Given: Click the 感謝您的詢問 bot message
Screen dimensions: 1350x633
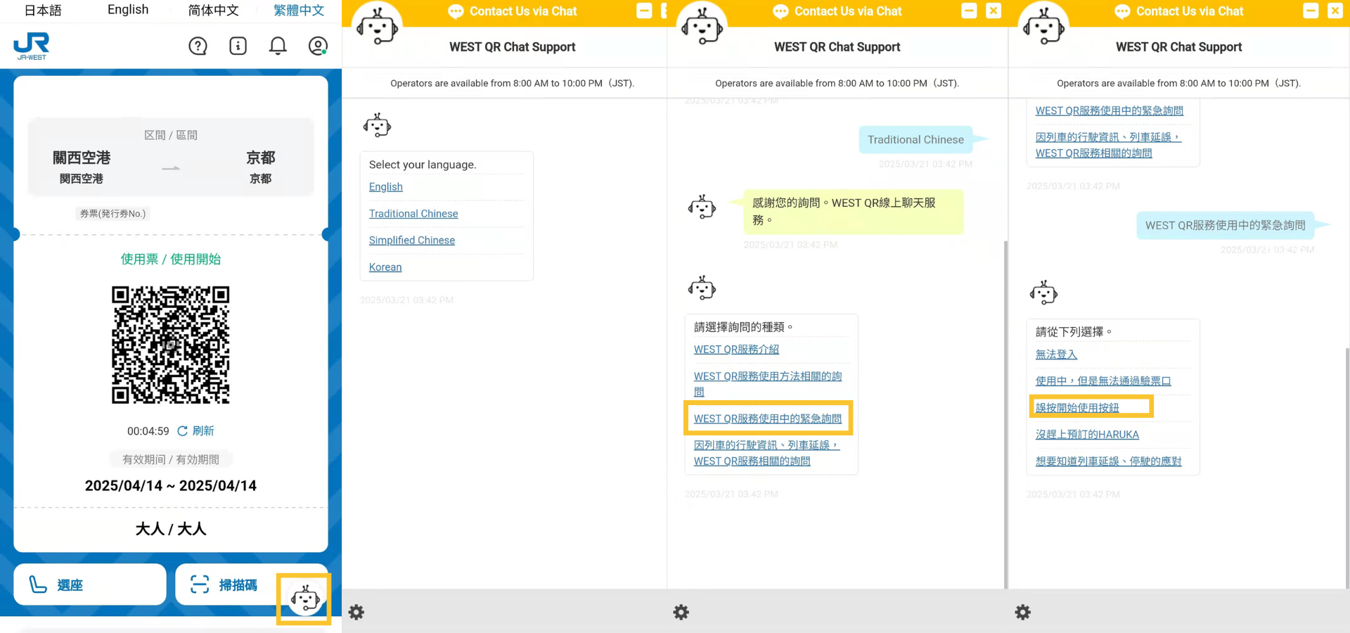Looking at the screenshot, I should pos(854,211).
